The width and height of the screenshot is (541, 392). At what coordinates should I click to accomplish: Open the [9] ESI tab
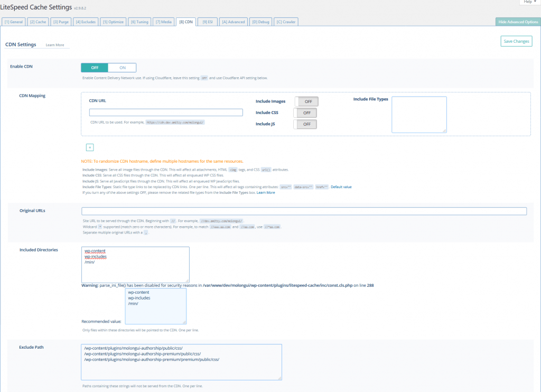click(x=208, y=22)
